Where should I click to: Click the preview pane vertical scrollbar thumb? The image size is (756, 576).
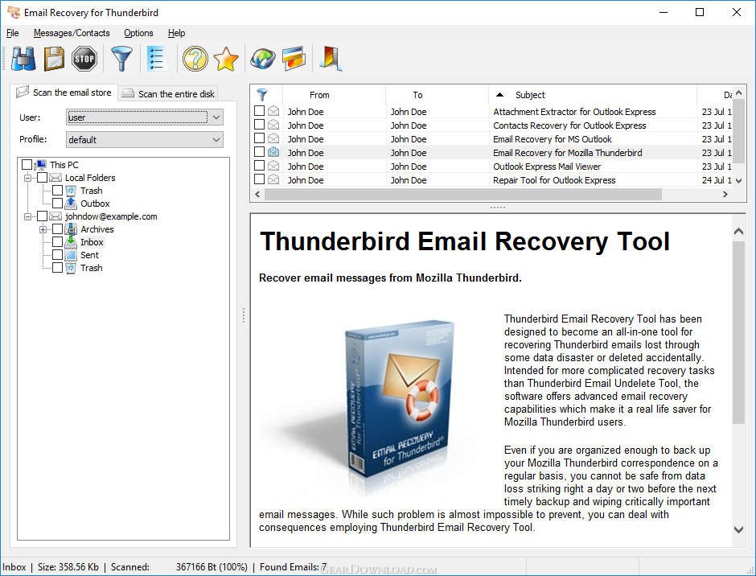pos(738,333)
